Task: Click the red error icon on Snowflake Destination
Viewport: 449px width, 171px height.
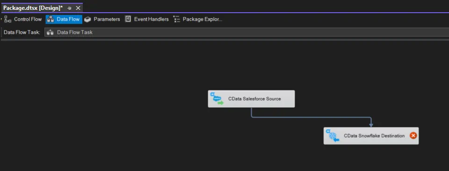Action: [413, 136]
